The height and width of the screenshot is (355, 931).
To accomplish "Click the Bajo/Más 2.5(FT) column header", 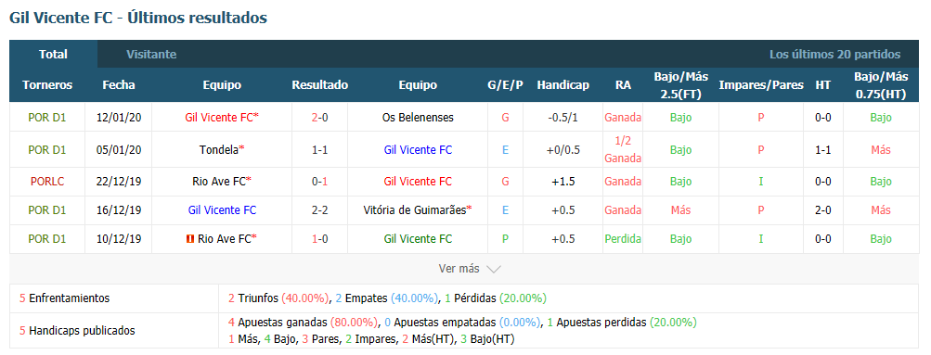I will tap(681, 84).
